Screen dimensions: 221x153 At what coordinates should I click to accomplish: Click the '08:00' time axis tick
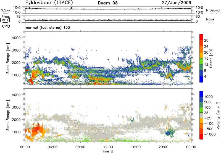80,147
